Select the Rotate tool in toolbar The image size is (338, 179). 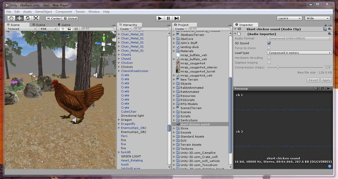pos(28,18)
